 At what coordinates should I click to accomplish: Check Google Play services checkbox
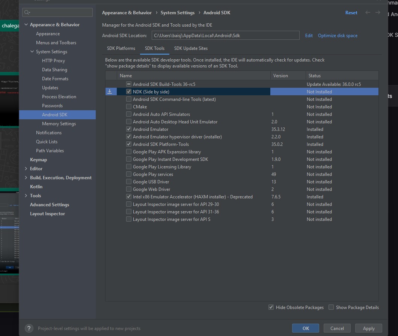129,174
